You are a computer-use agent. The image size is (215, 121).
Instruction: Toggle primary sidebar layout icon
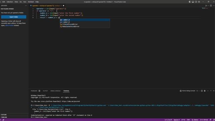click(x=190, y=2)
